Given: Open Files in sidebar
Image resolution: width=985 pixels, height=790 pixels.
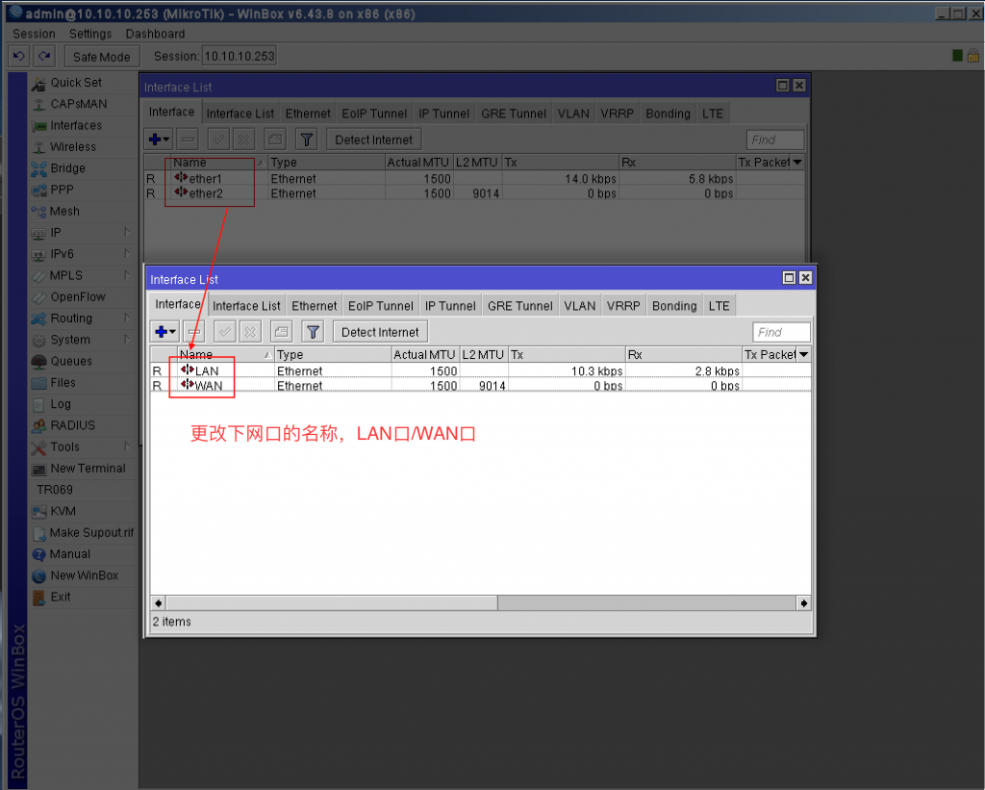Looking at the screenshot, I should click(63, 382).
